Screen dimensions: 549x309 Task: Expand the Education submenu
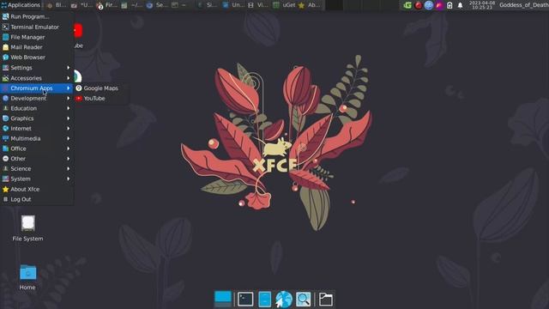coord(37,108)
